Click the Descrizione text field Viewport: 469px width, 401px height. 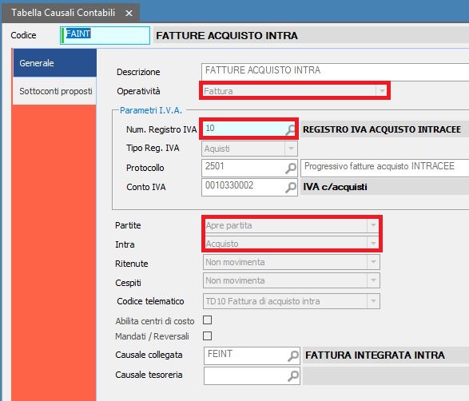point(335,72)
